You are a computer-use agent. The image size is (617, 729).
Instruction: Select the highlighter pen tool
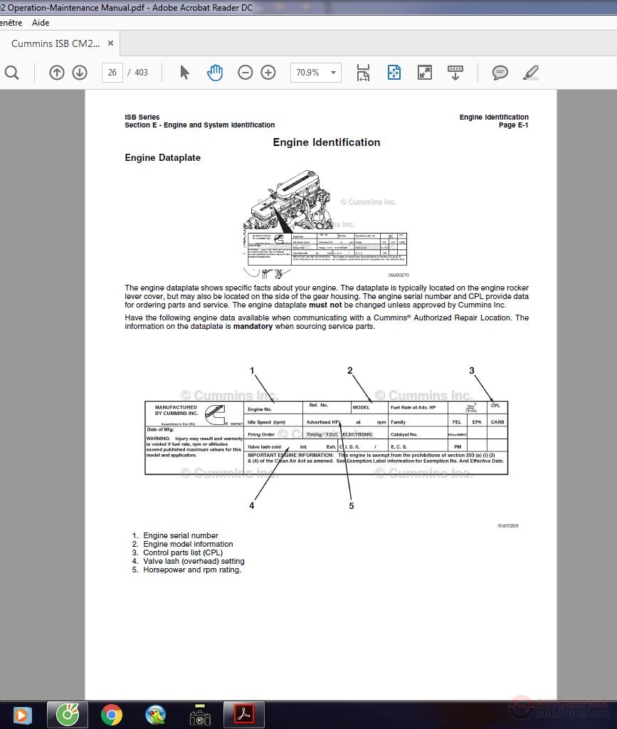[531, 73]
